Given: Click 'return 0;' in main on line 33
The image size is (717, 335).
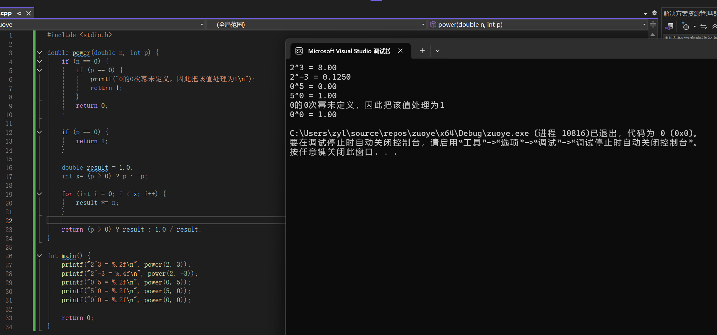Looking at the screenshot, I should (x=77, y=318).
